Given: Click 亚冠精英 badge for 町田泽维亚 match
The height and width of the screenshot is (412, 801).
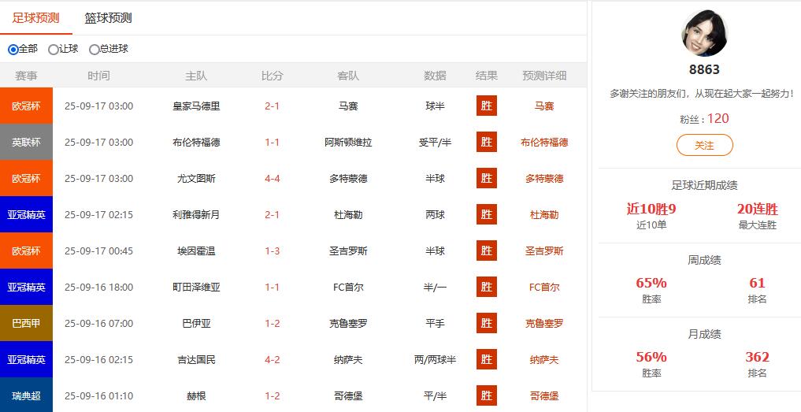Looking at the screenshot, I should [26, 288].
